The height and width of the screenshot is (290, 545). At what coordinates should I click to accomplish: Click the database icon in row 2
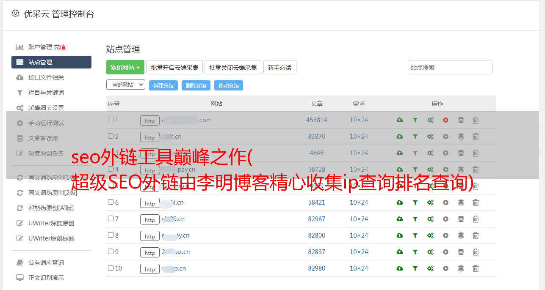point(461,137)
